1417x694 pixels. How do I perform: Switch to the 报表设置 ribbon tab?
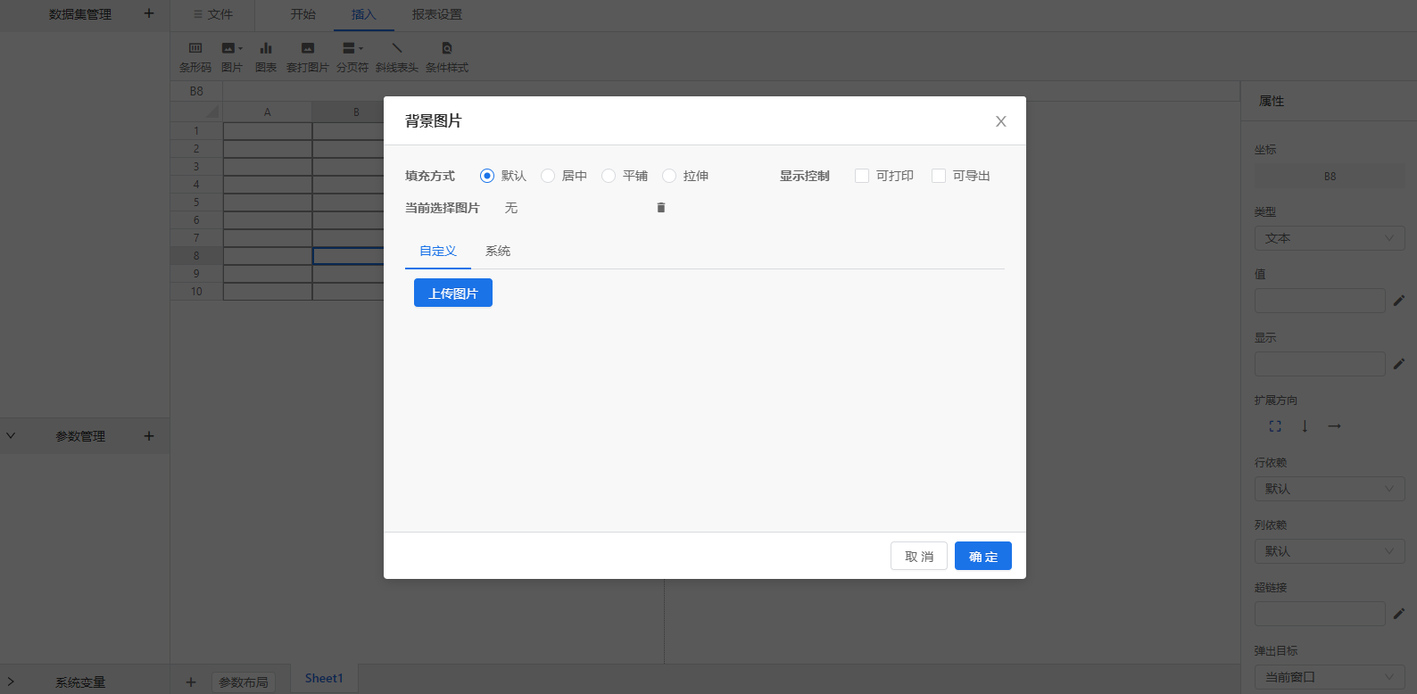coord(437,14)
